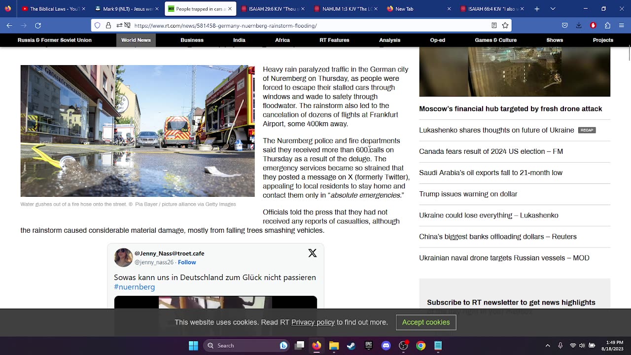Bookmark this page with the star
This screenshot has height=355, width=631.
(505, 25)
